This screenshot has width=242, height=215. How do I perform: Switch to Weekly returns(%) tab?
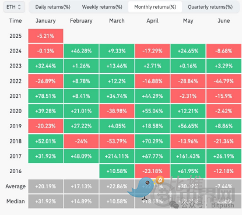(x=102, y=7)
